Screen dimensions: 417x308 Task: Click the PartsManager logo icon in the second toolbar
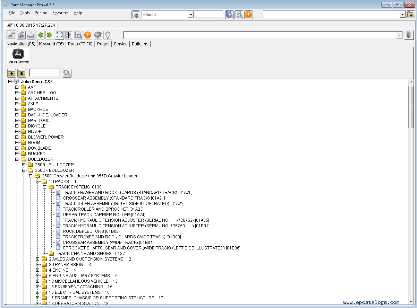point(11,35)
